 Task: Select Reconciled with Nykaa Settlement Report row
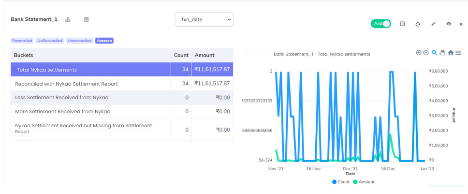pos(122,84)
